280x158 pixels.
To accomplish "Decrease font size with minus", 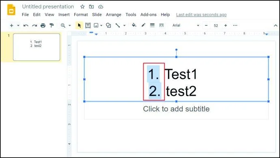I will (206, 25).
